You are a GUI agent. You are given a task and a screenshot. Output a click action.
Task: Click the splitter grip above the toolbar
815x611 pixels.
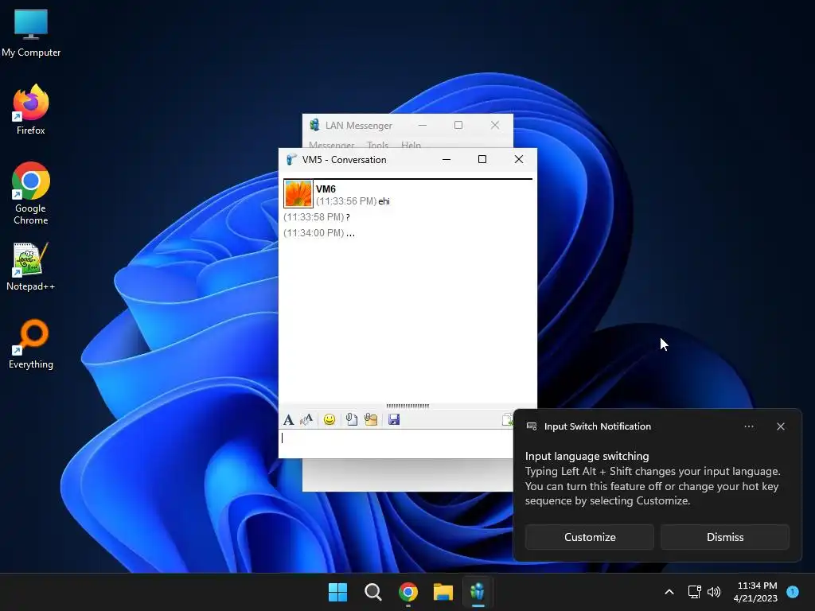[x=407, y=406]
